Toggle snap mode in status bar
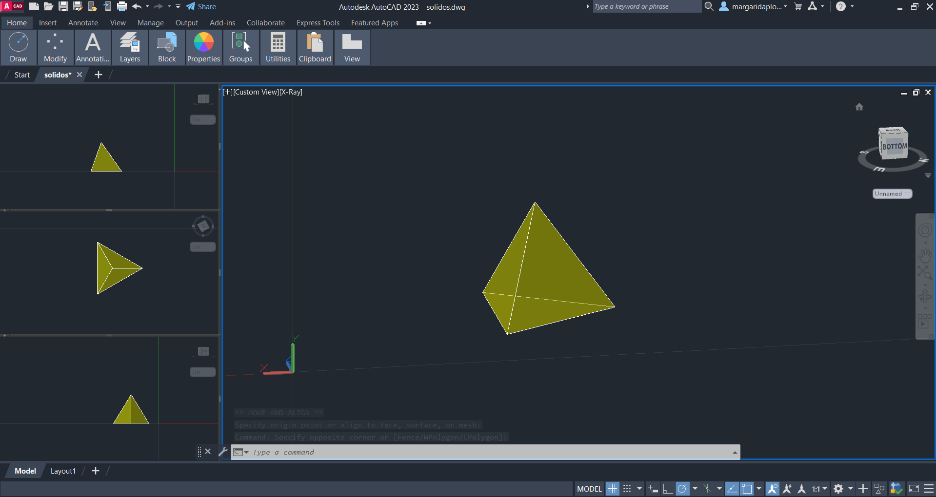 pyautogui.click(x=627, y=489)
